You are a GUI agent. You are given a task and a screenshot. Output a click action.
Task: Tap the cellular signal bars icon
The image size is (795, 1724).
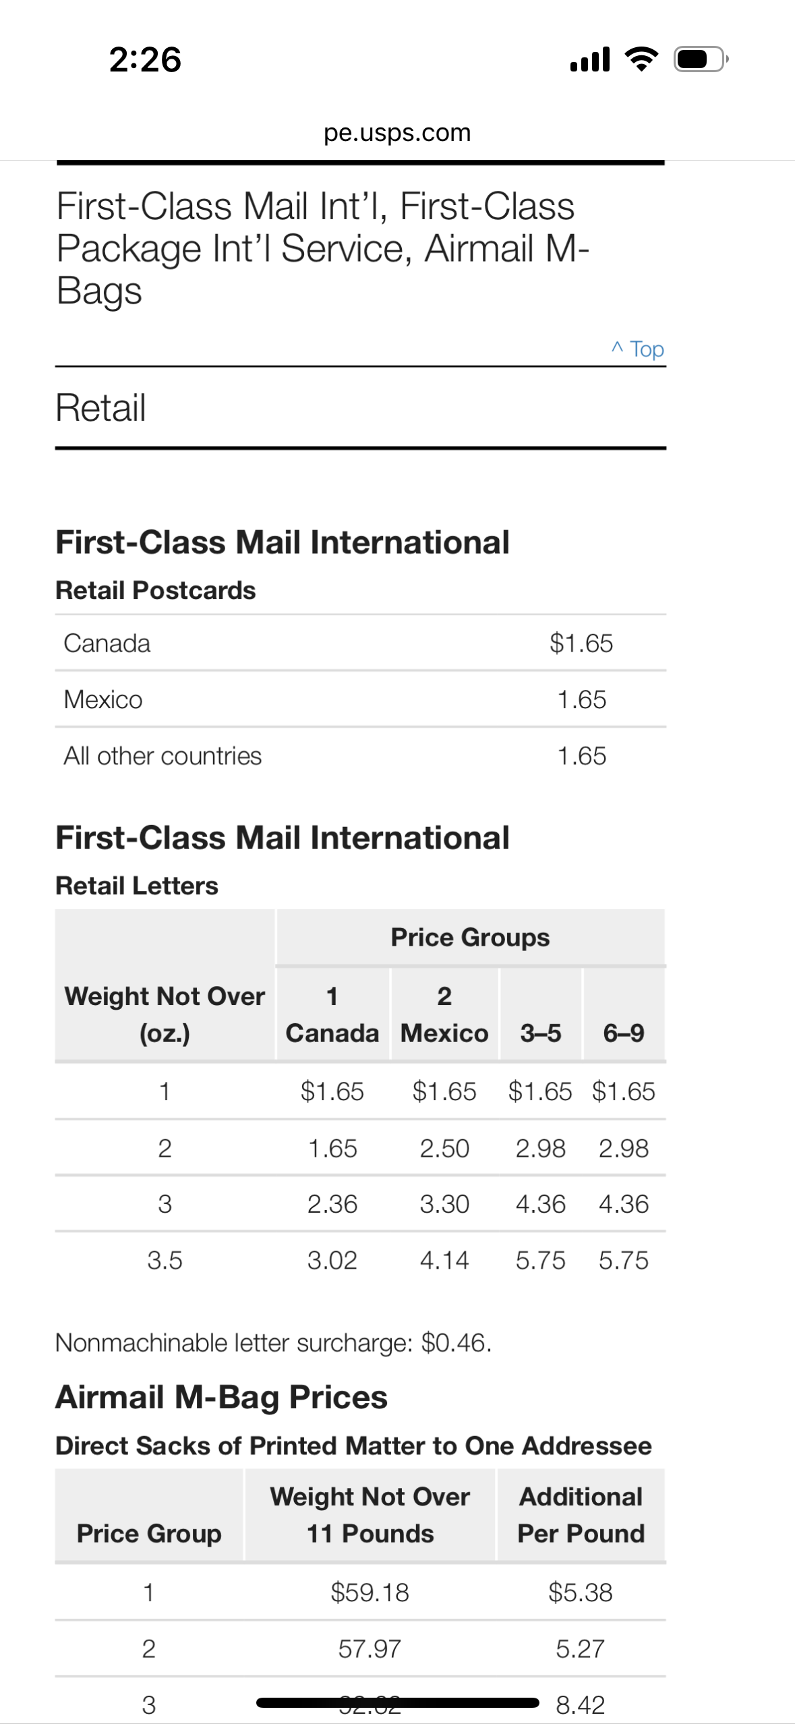pos(590,59)
